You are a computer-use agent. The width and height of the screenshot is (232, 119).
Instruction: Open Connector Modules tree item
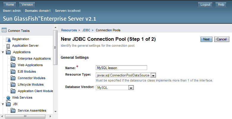click(x=31, y=78)
